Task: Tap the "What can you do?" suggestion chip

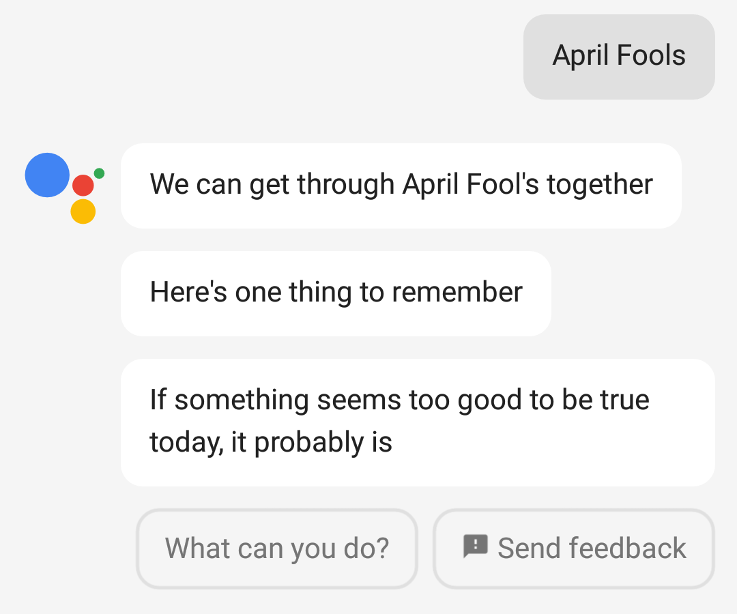Action: (x=276, y=549)
